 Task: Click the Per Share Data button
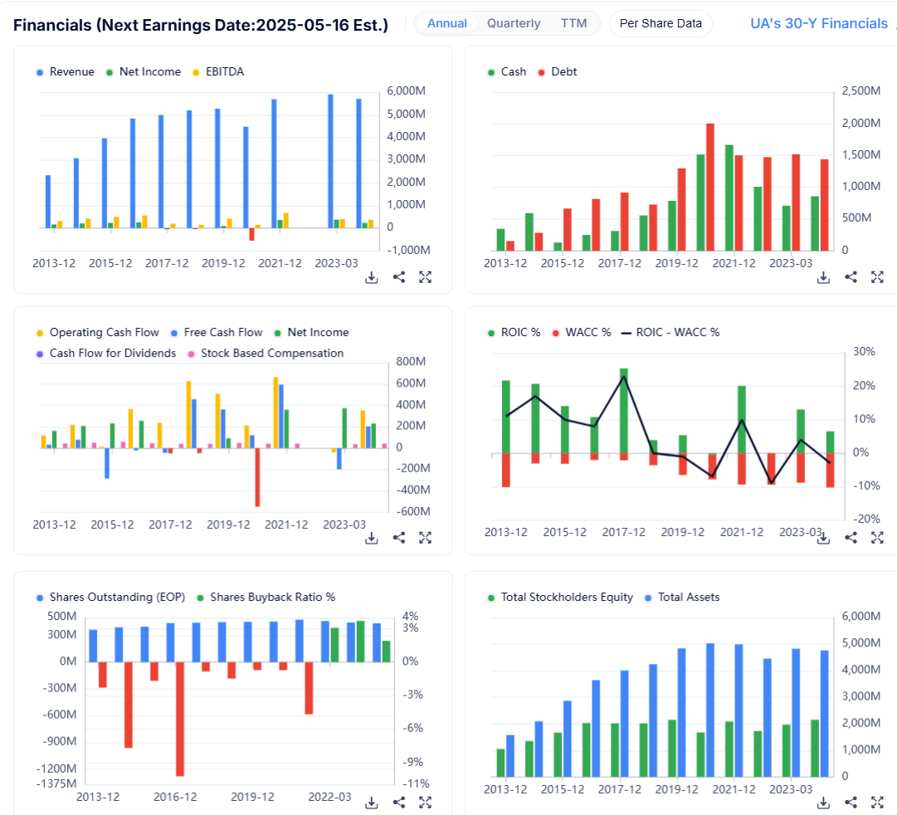[661, 23]
